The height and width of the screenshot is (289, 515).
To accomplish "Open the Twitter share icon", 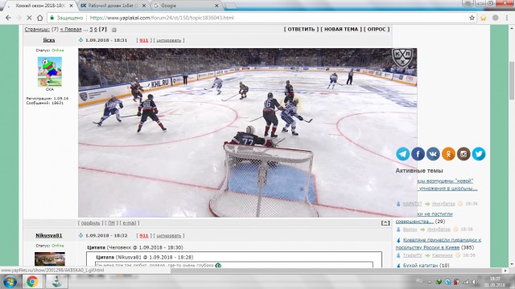I will [479, 153].
